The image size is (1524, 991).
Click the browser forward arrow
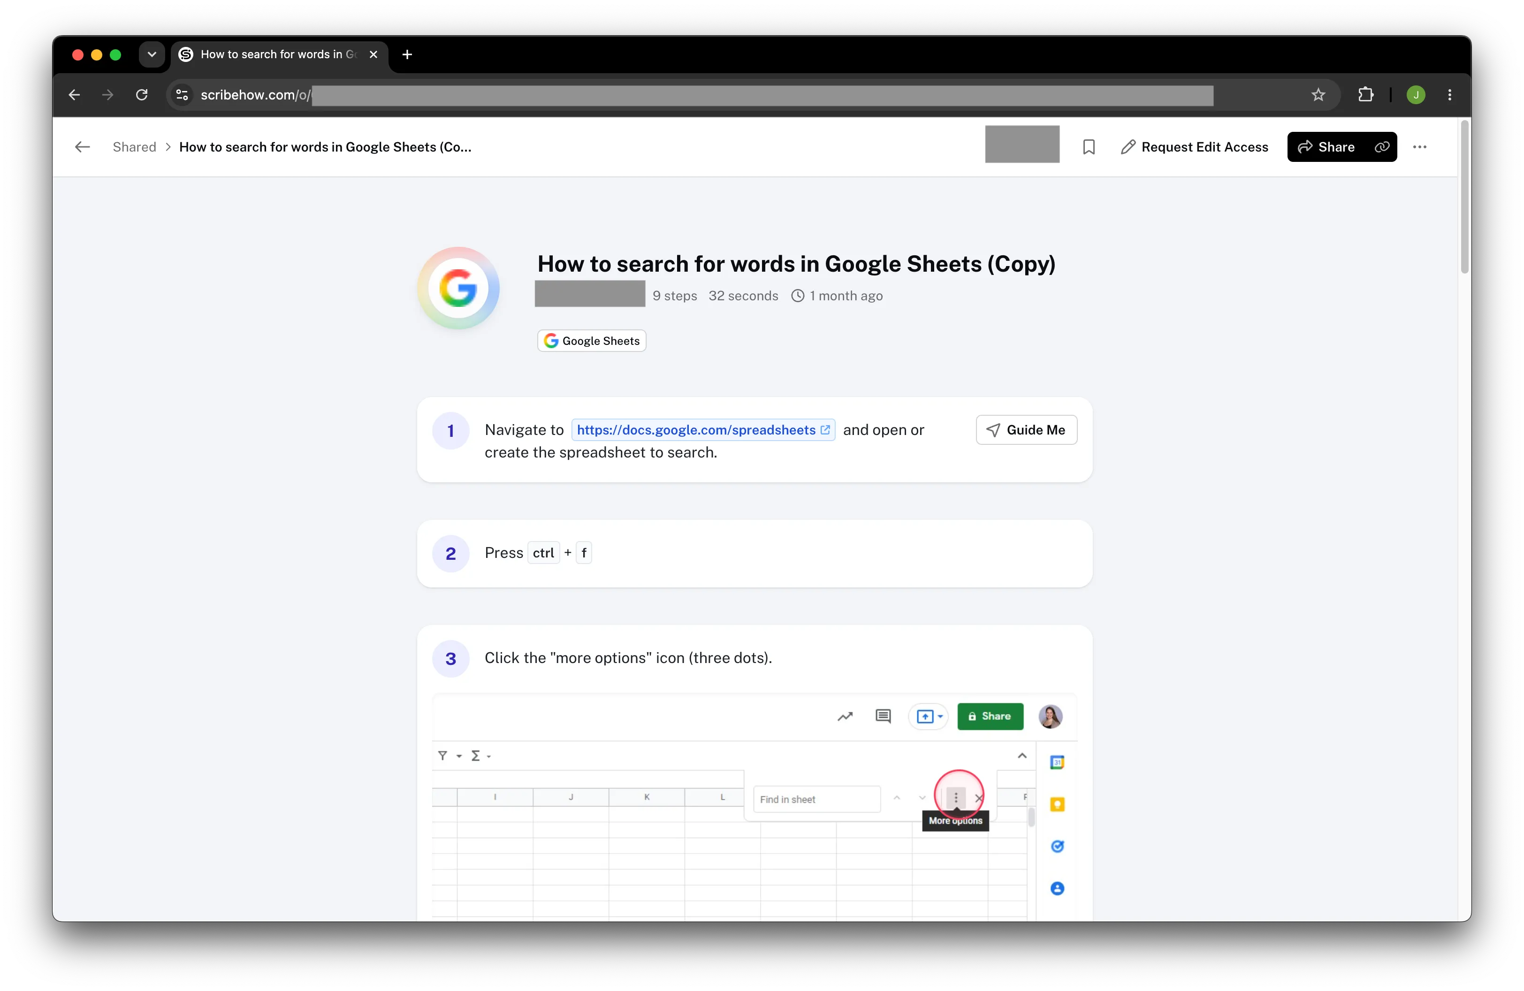pos(107,95)
